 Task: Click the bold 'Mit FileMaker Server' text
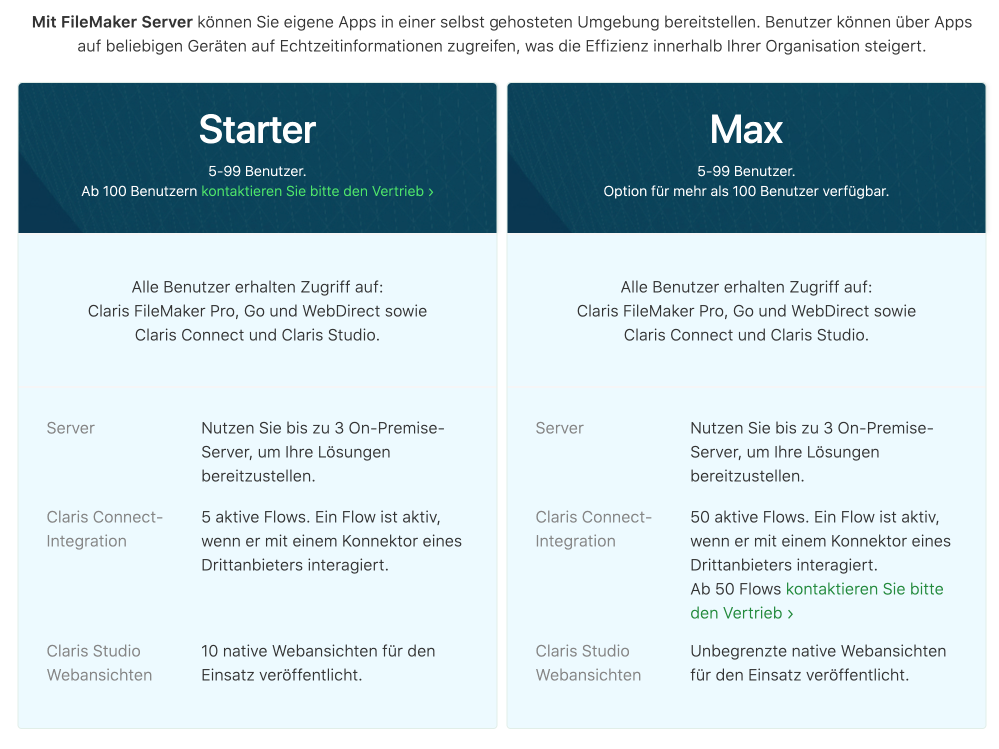(x=112, y=22)
